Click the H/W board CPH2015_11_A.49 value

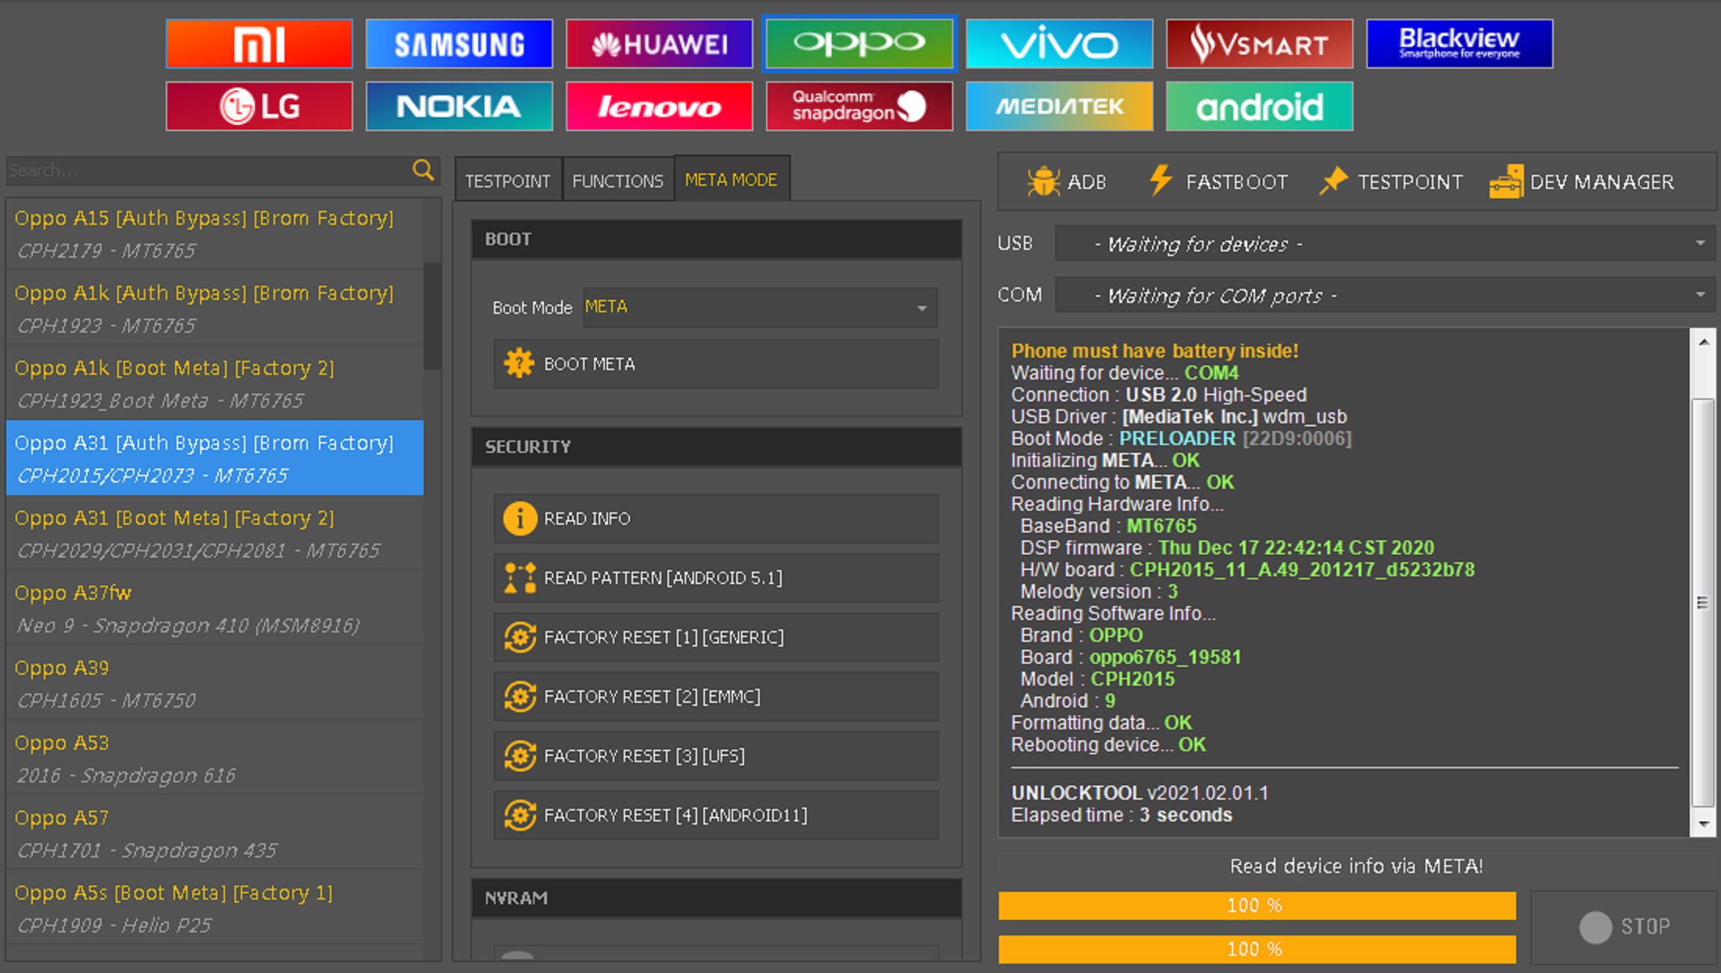pos(1302,570)
